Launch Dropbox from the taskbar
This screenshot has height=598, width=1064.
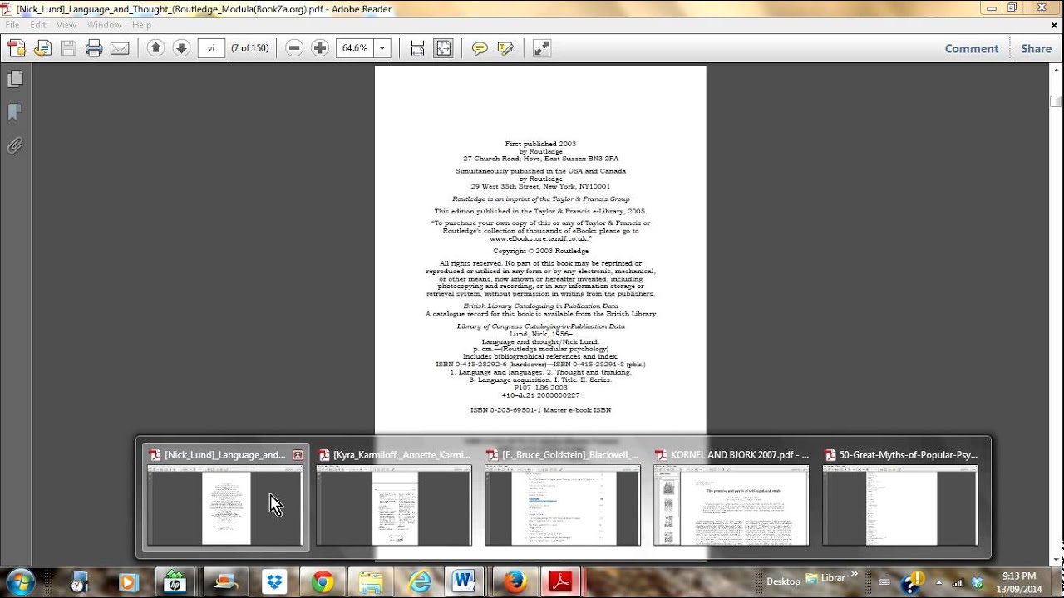click(x=274, y=582)
